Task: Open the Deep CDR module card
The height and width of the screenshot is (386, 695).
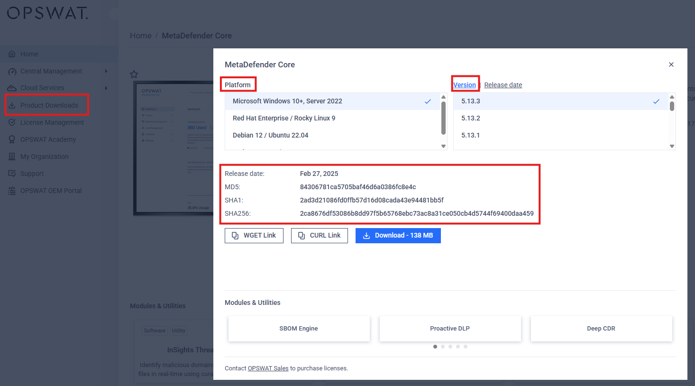Action: (601, 329)
